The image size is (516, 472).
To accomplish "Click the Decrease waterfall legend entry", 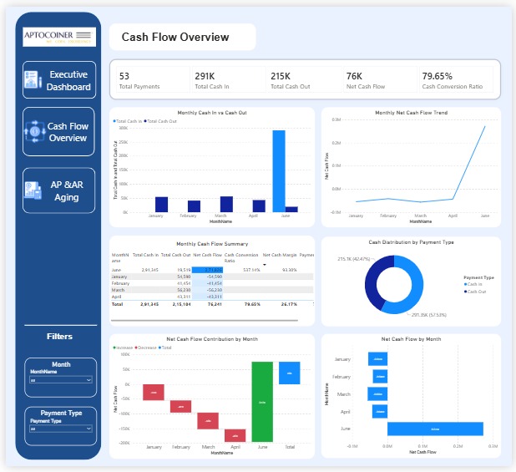I will coord(146,348).
